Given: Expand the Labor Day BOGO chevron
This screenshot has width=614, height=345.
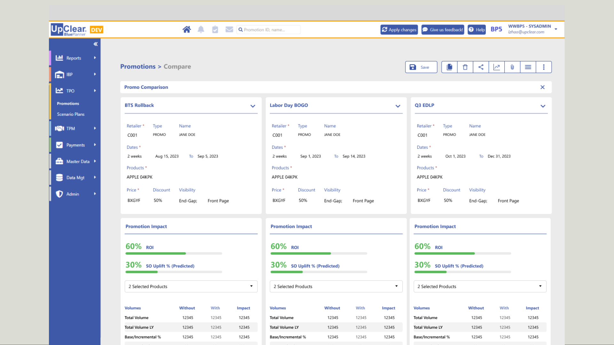Looking at the screenshot, I should click(x=398, y=106).
